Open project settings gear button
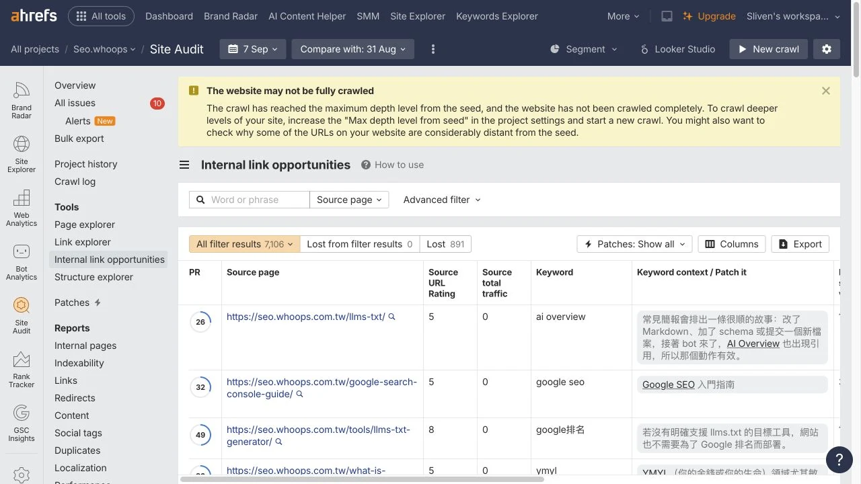The image size is (861, 484). click(x=827, y=49)
